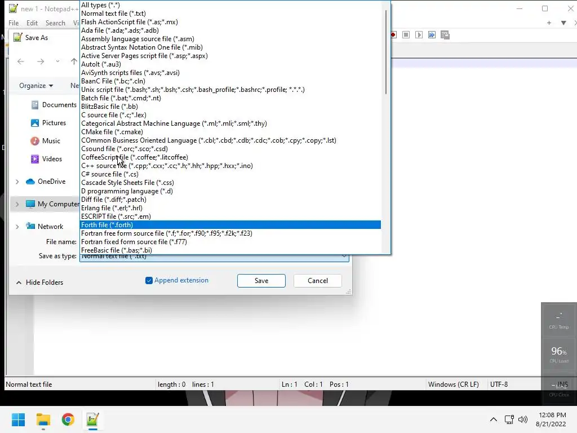
Task: Choose Active Server Pages script file type
Action: [x=230, y=56]
